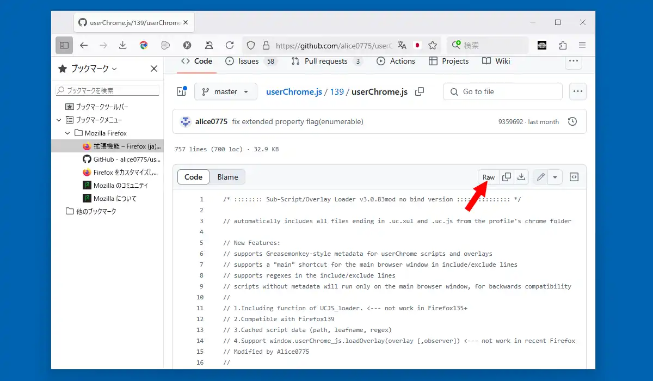Open the extensions puzzle-piece icon
The width and height of the screenshot is (653, 381).
click(x=563, y=45)
